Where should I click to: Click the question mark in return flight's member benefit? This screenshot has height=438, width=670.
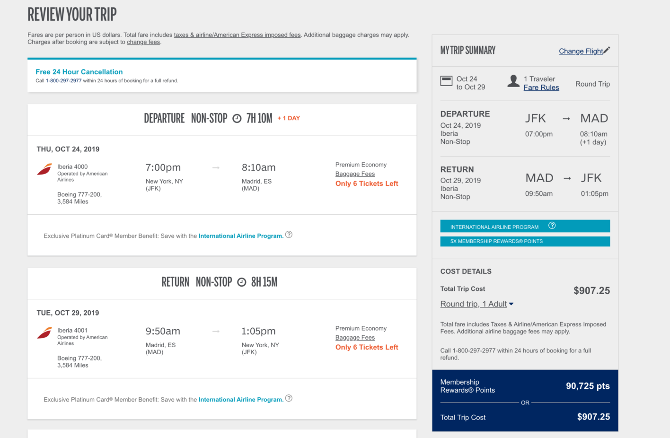tap(289, 398)
